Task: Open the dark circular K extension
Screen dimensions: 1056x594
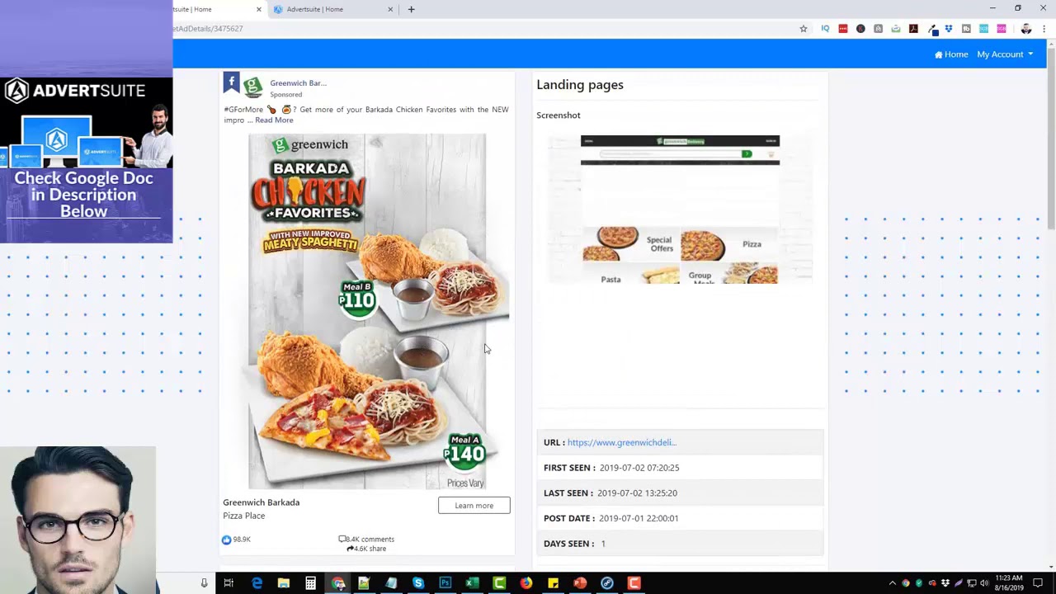Action: tap(860, 29)
